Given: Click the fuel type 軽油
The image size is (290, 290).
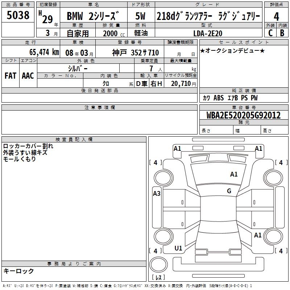Looking at the screenshot, I should 141,33.
